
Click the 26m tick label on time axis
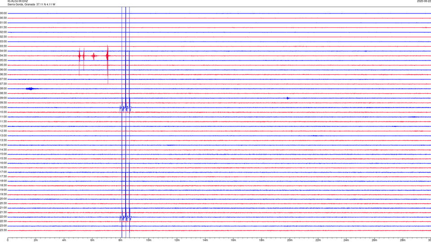pos(374,240)
